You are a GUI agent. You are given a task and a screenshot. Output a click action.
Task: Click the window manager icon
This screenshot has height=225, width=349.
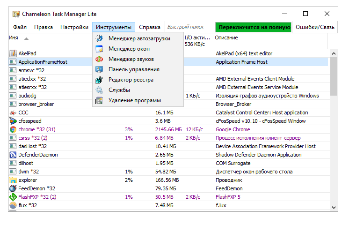point(99,49)
